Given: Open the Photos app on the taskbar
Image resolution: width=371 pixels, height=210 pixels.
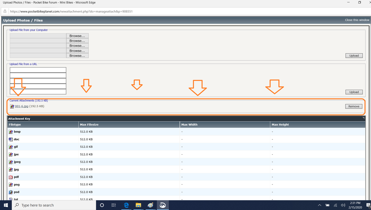Looking at the screenshot, I should (163, 205).
